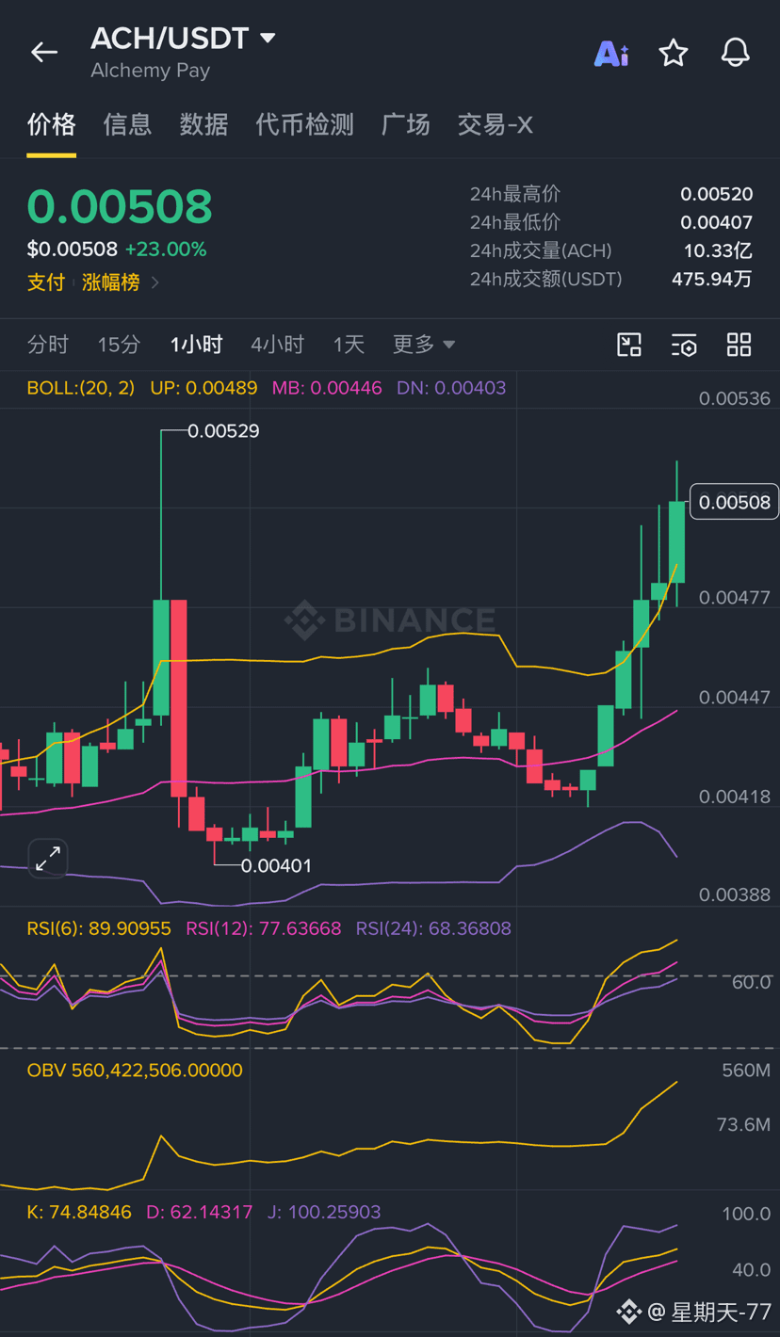
Task: Expand chart to fullscreen
Action: click(x=48, y=858)
